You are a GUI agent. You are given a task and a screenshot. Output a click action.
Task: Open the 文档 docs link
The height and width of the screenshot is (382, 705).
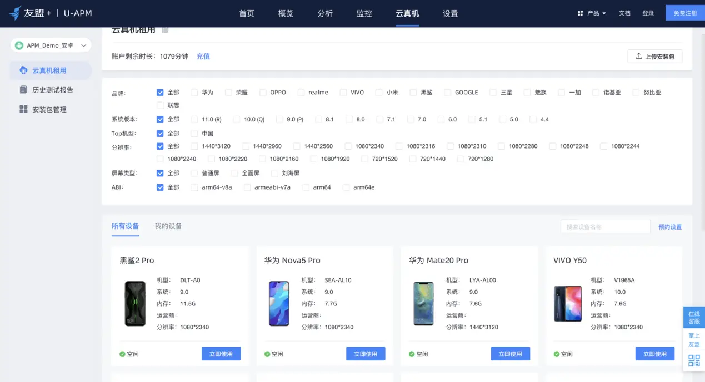pos(625,13)
